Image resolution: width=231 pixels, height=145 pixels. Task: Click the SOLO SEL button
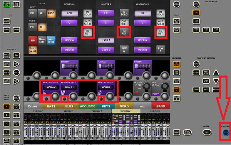pyautogui.click(x=176, y=81)
